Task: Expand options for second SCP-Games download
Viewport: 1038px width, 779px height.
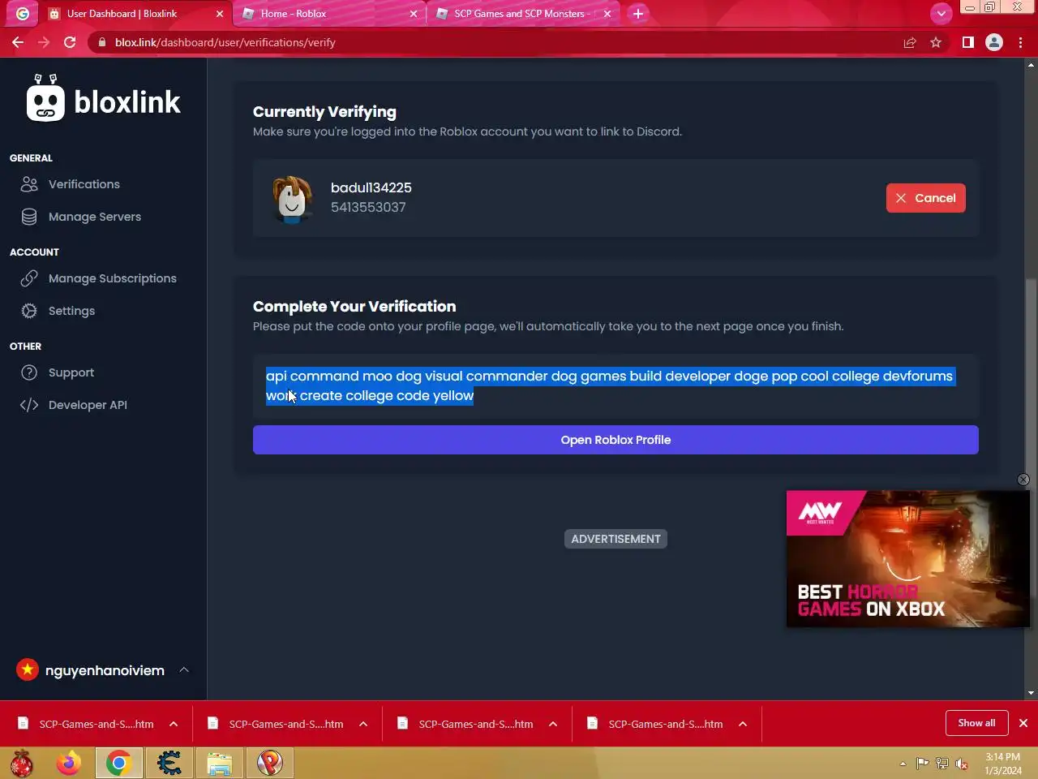Action: click(363, 724)
